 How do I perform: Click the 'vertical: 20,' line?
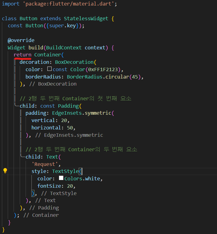[x=50, y=121]
